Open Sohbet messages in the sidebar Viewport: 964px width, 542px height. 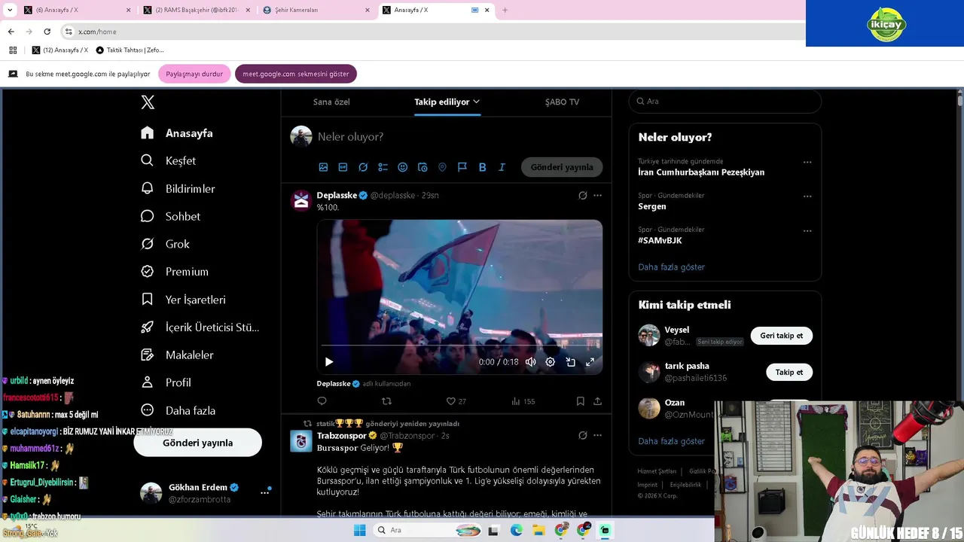(171, 216)
